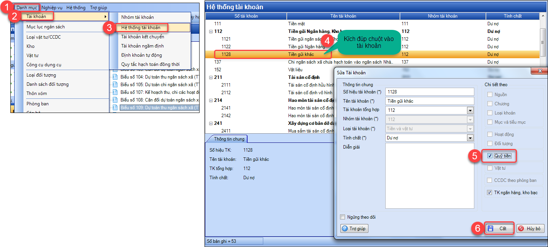Viewport: 548px width, 247px height.
Task: Click the Loại tài khoản combo box
Action: tap(430, 129)
